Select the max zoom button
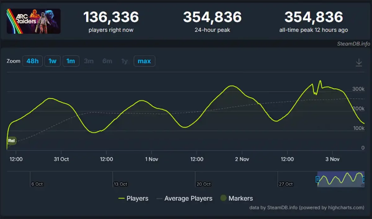 click(144, 61)
